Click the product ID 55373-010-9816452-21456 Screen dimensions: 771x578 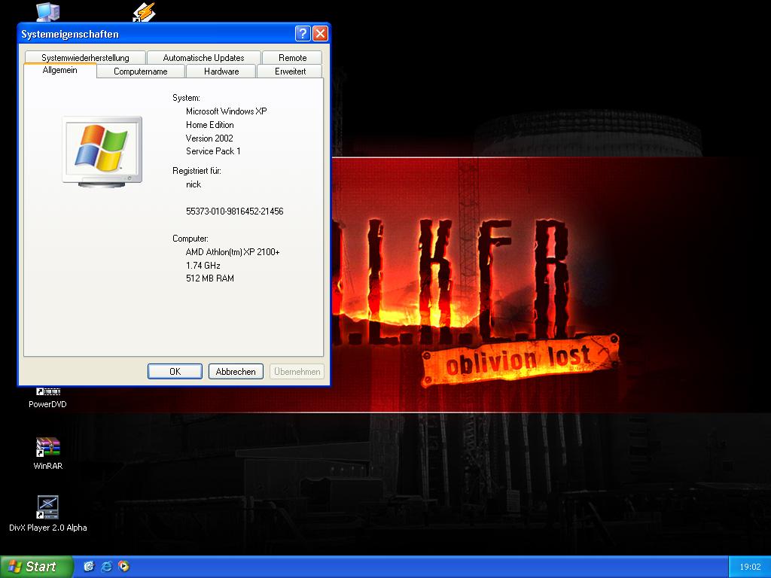tap(235, 211)
